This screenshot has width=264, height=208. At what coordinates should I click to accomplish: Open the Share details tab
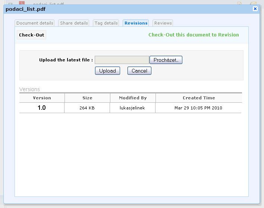click(74, 23)
